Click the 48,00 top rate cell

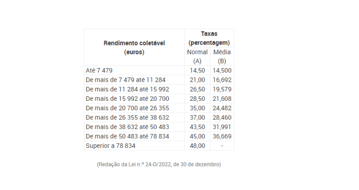(197, 146)
